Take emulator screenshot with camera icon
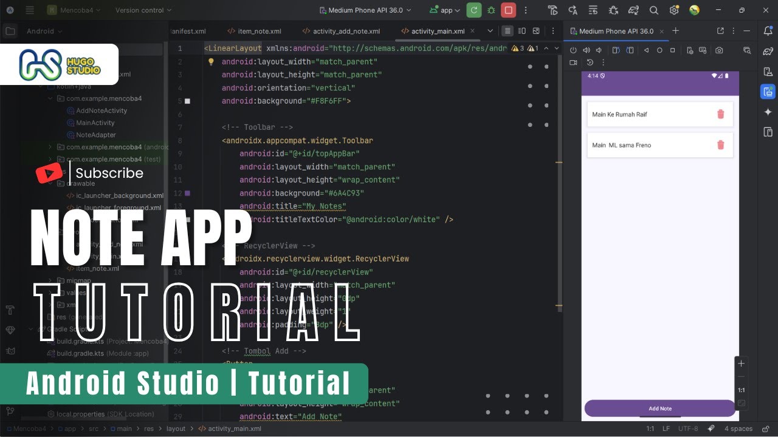 pos(719,50)
